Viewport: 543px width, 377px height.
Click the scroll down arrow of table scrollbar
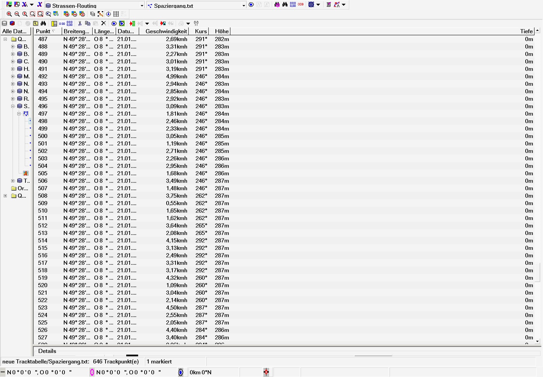coord(537,341)
